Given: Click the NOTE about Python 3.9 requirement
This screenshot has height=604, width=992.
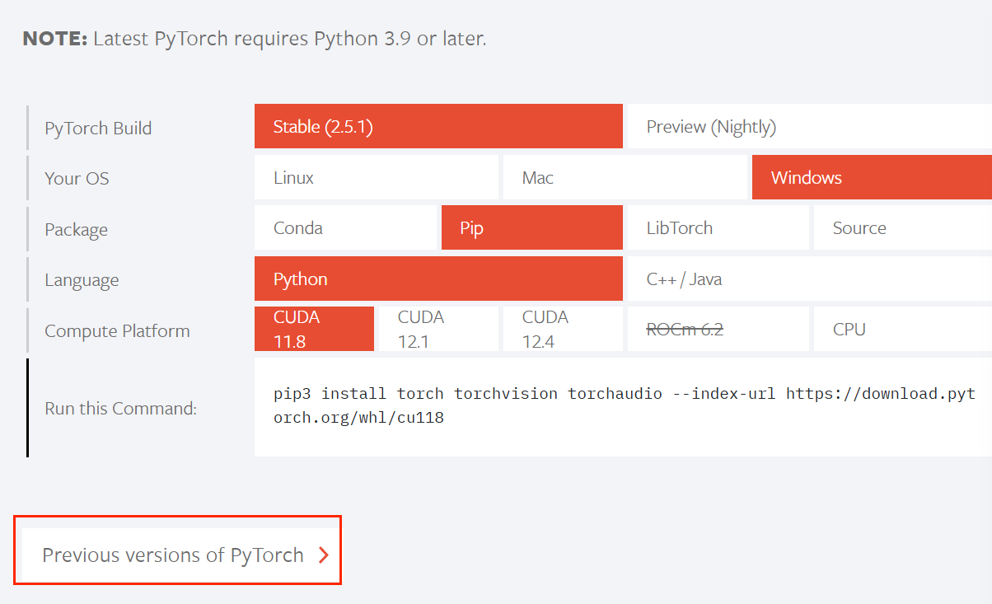Looking at the screenshot, I should click(x=255, y=38).
